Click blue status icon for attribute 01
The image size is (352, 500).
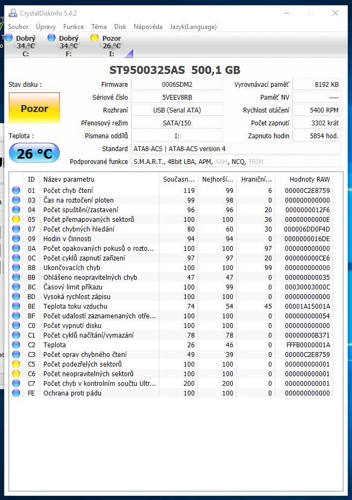(x=17, y=190)
